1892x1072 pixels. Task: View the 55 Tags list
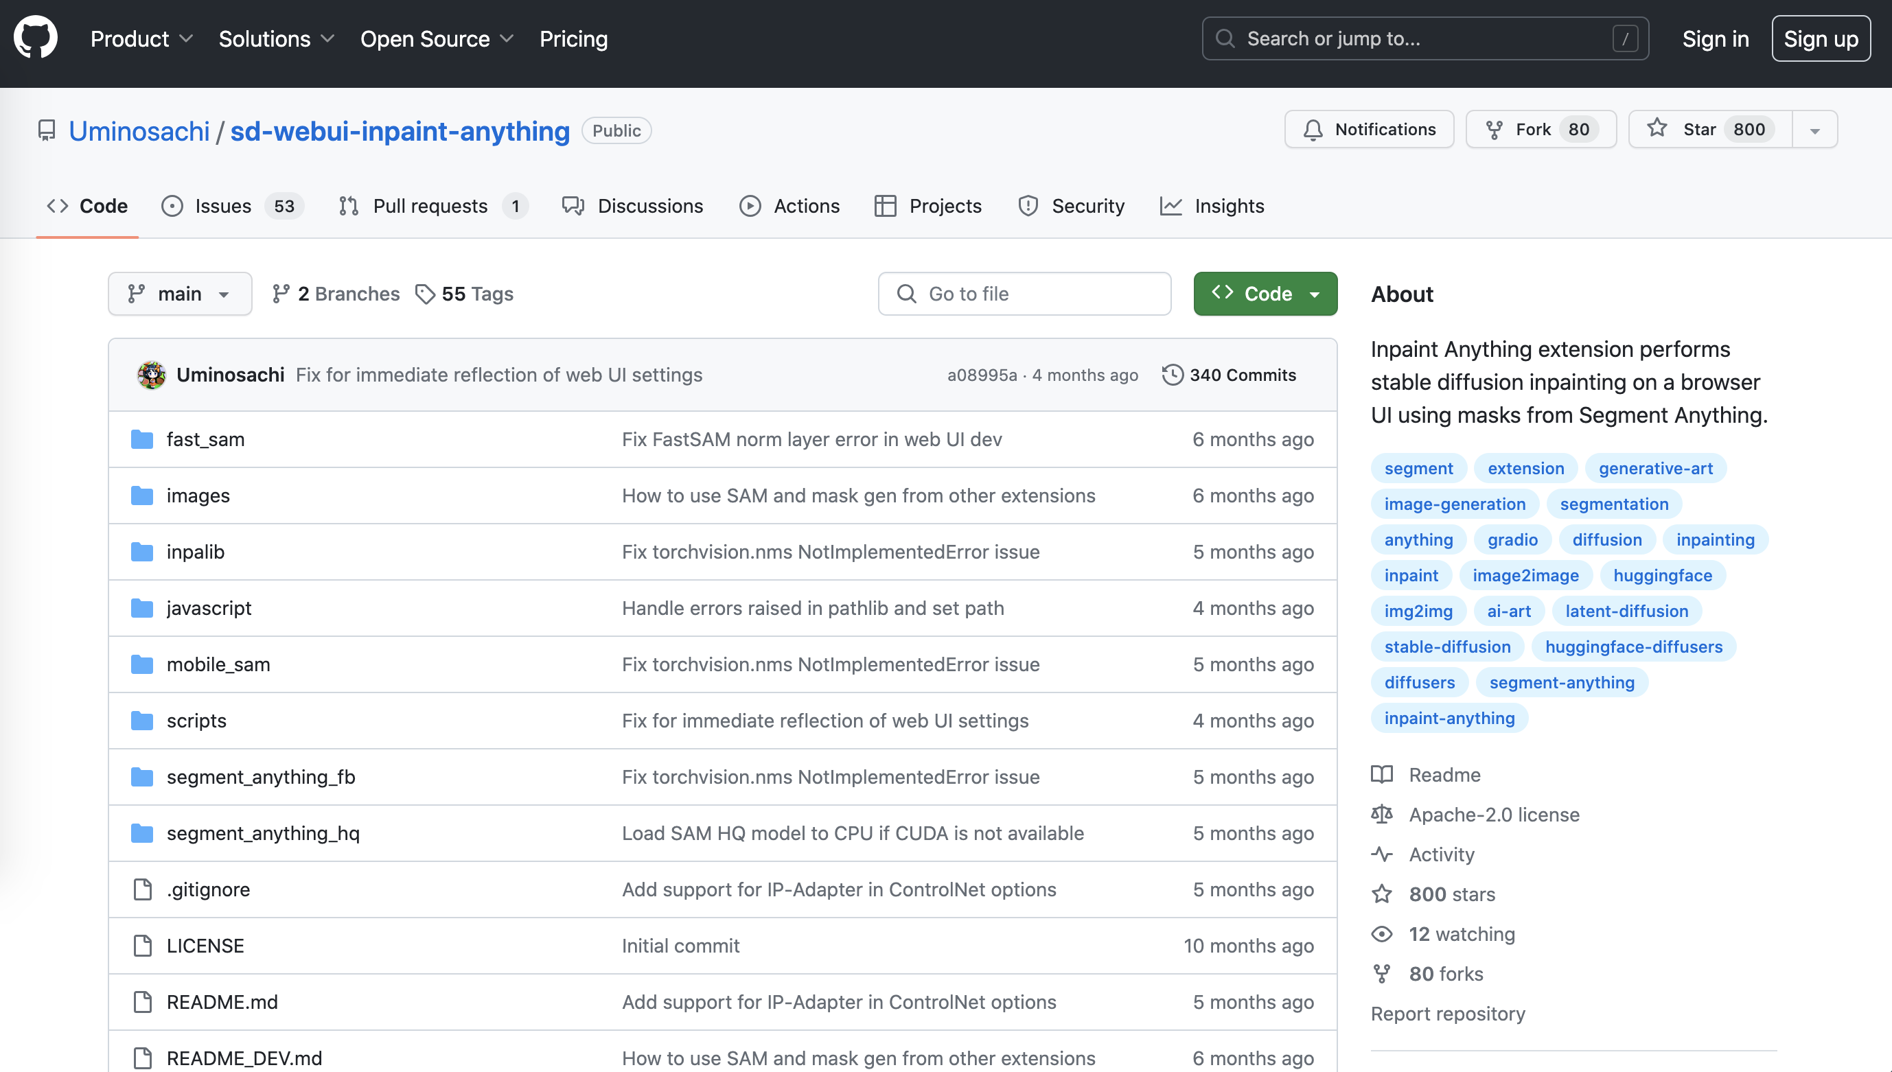tap(464, 293)
